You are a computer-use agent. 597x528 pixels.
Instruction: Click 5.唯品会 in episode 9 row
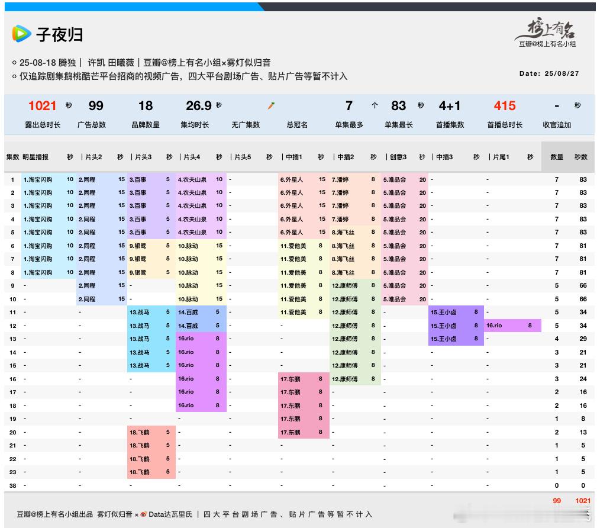coord(395,286)
